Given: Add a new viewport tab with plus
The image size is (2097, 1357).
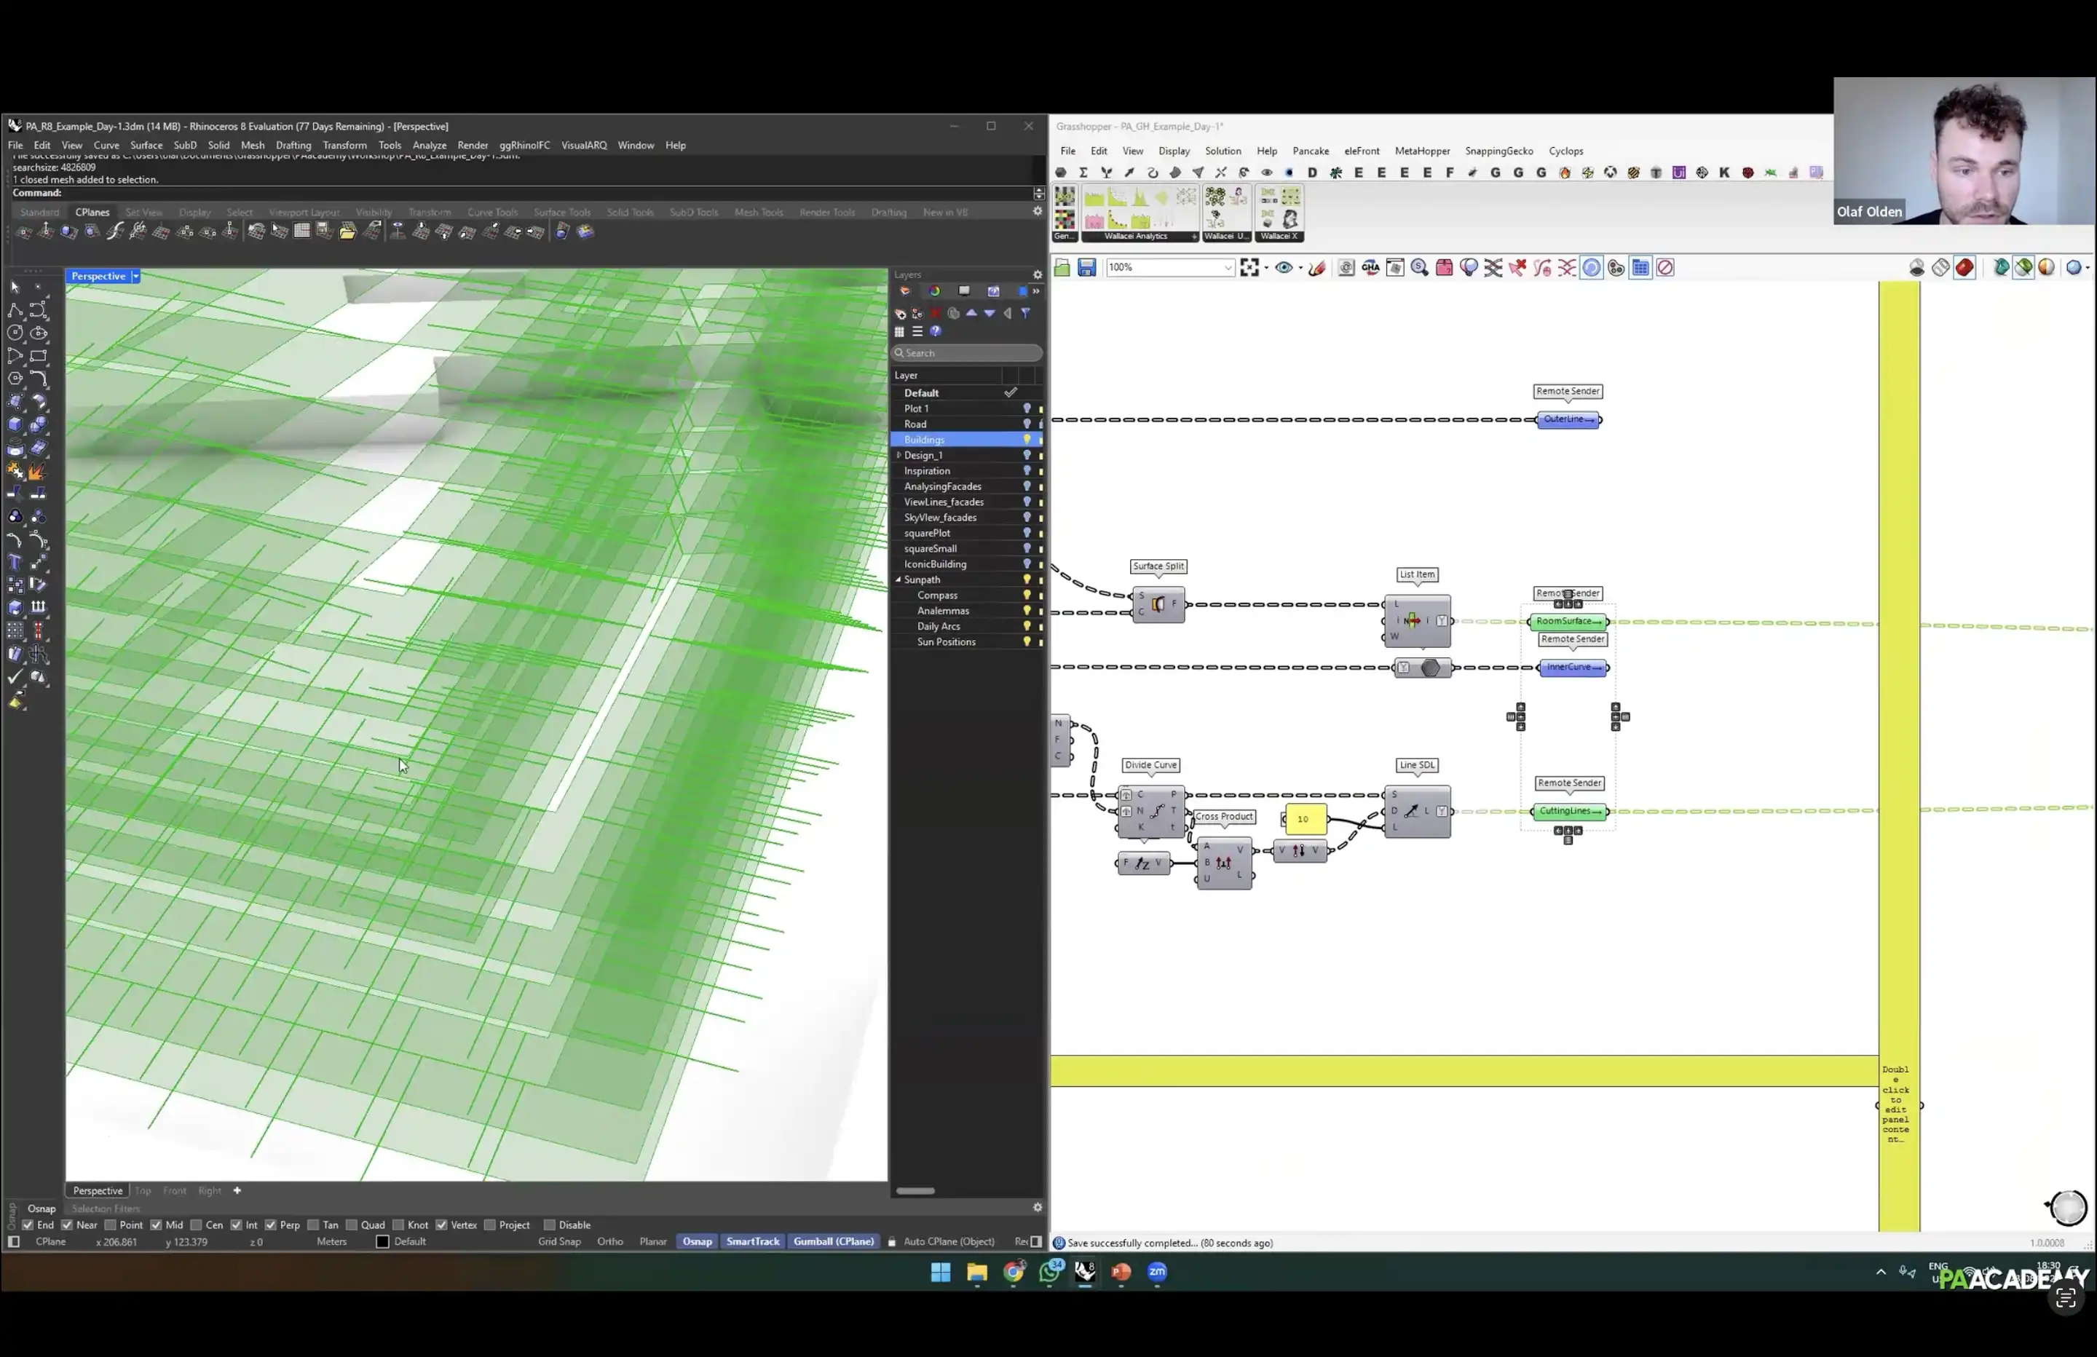Looking at the screenshot, I should tap(237, 1191).
